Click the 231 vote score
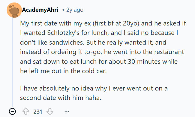 [38, 112]
